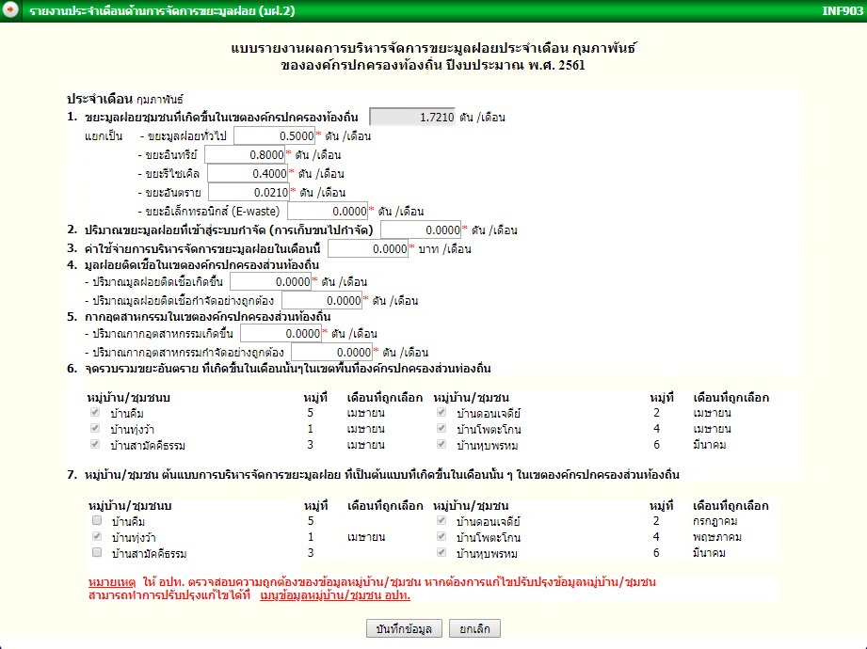Focus the ขยะรีไซเคิล field with 0.4000
The height and width of the screenshot is (649, 867).
(248, 173)
